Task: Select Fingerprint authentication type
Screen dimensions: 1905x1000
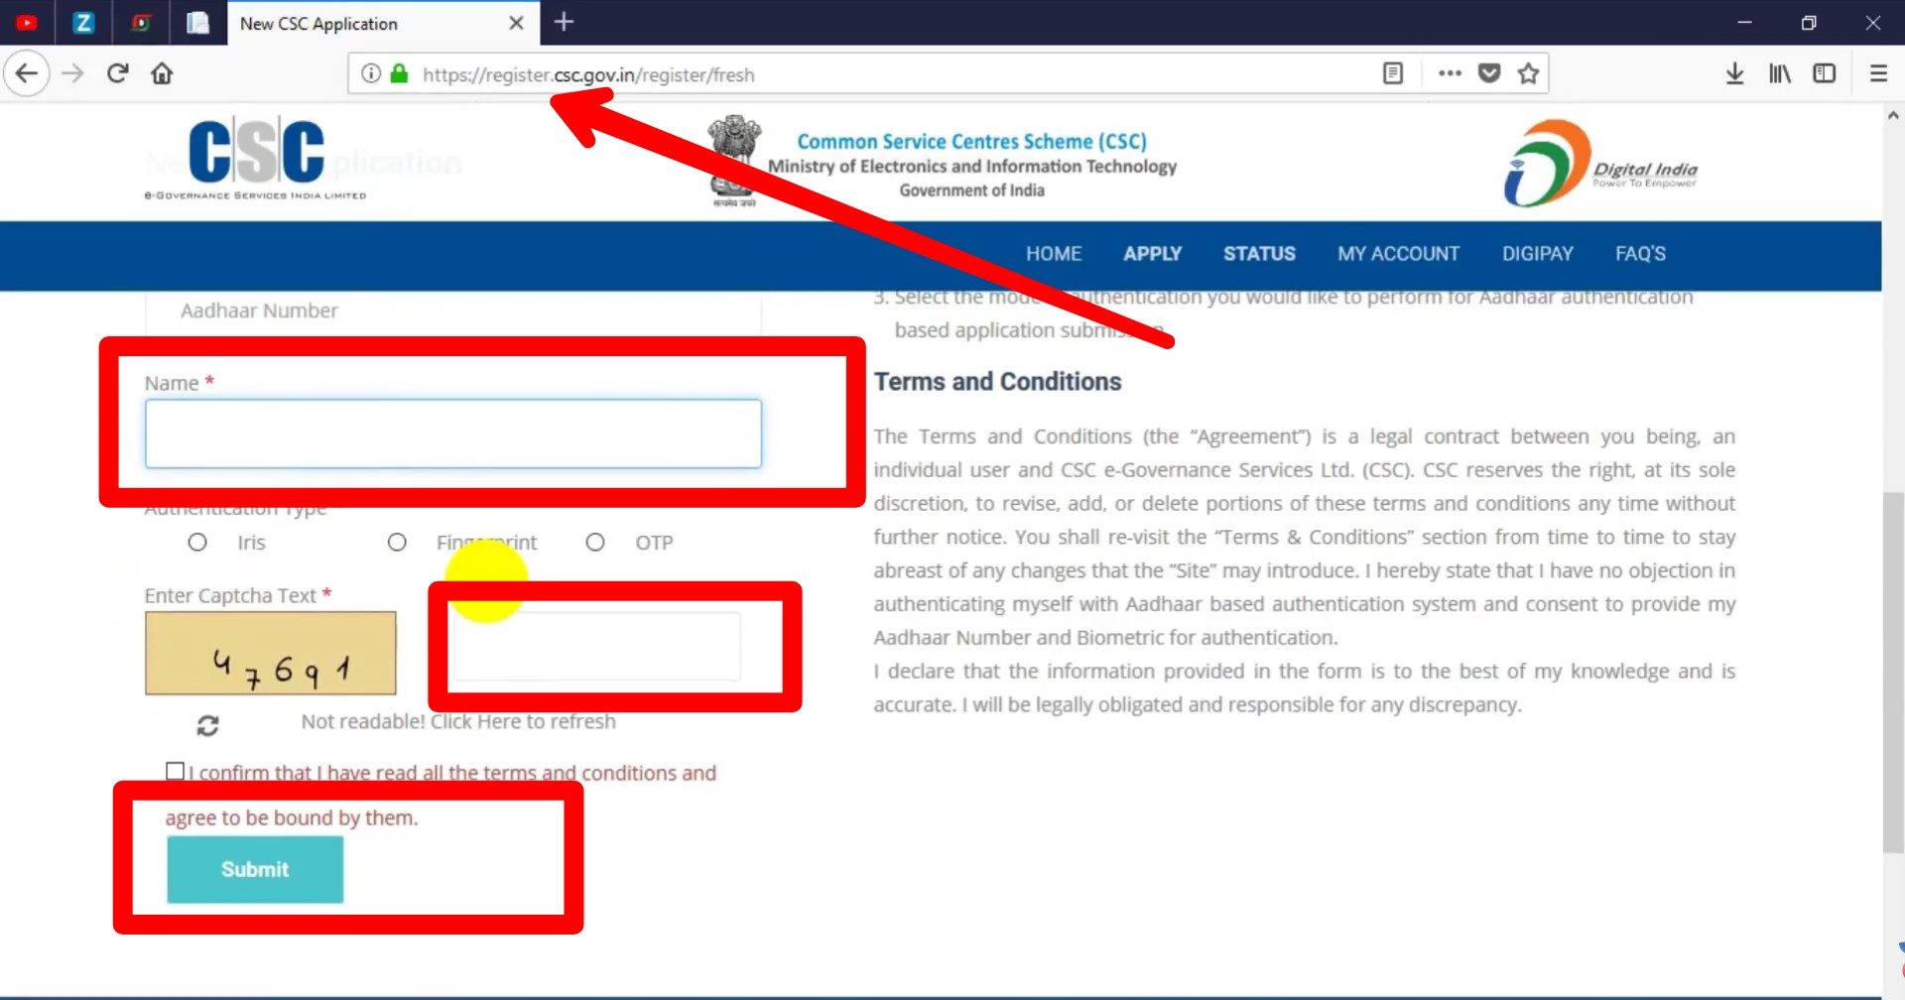Action: (397, 543)
